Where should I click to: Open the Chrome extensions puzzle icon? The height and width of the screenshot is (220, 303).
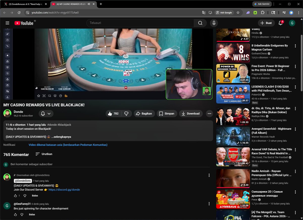click(263, 13)
